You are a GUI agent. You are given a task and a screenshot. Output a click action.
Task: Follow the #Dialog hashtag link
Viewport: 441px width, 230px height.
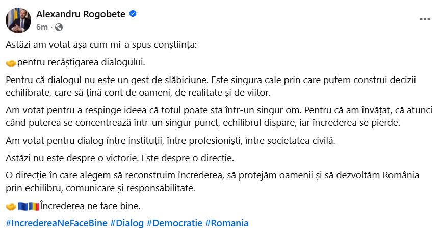click(x=127, y=223)
